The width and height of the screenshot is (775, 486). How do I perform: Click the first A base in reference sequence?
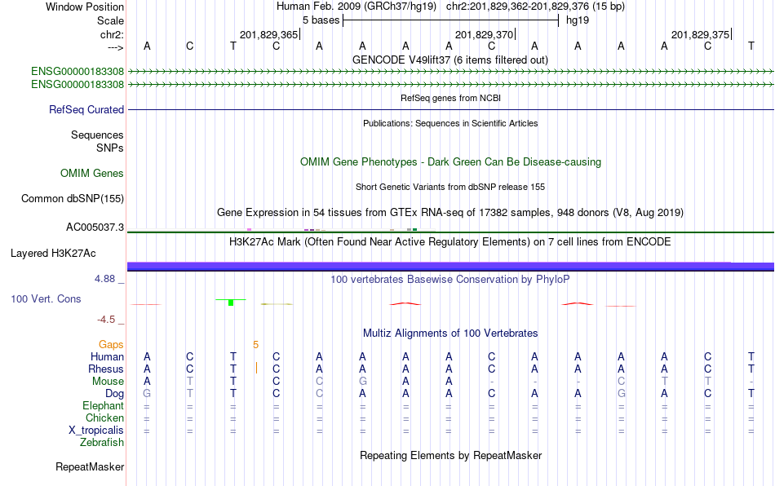click(147, 46)
